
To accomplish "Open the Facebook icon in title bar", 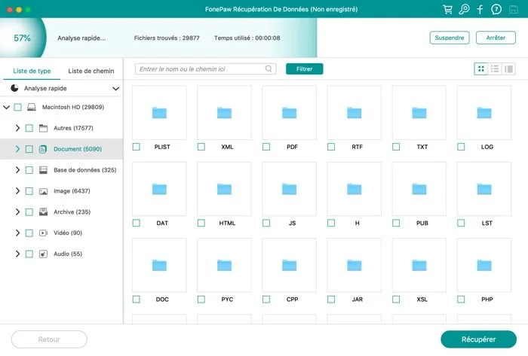I will click(480, 9).
